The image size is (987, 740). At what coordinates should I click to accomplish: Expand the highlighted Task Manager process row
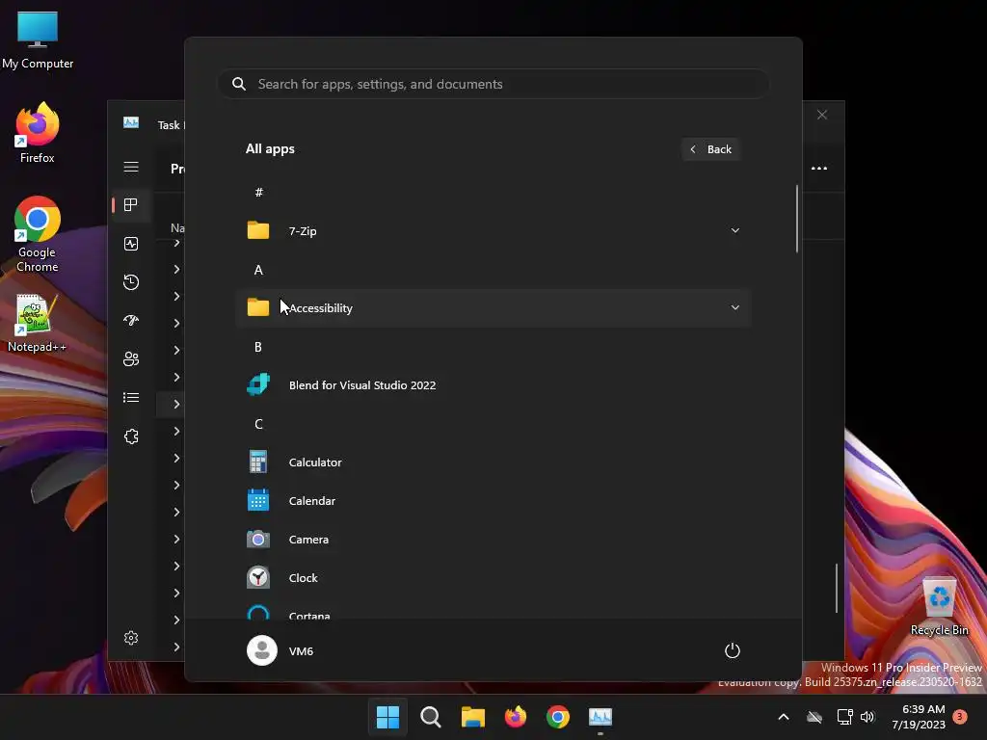tap(177, 404)
